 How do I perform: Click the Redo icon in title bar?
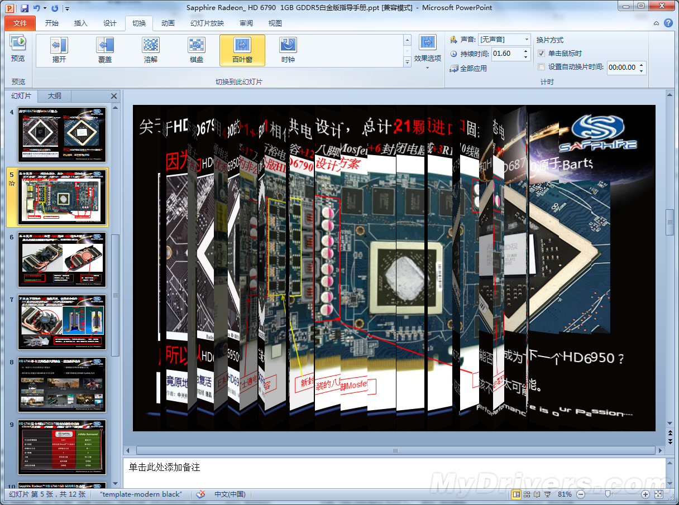(55, 8)
